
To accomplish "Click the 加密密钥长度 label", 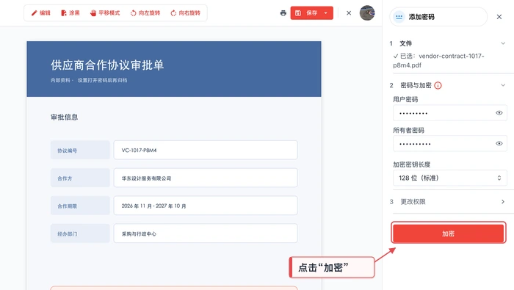I will pyautogui.click(x=412, y=164).
